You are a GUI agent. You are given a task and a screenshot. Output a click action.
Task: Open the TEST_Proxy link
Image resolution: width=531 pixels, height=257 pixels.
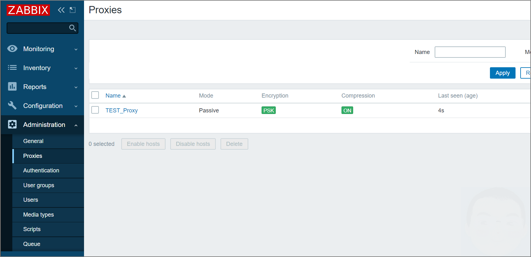[x=122, y=111]
